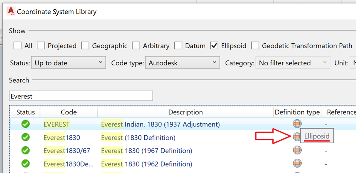Uncheck the Ellipsoid checkbox
The height and width of the screenshot is (173, 356).
click(214, 46)
